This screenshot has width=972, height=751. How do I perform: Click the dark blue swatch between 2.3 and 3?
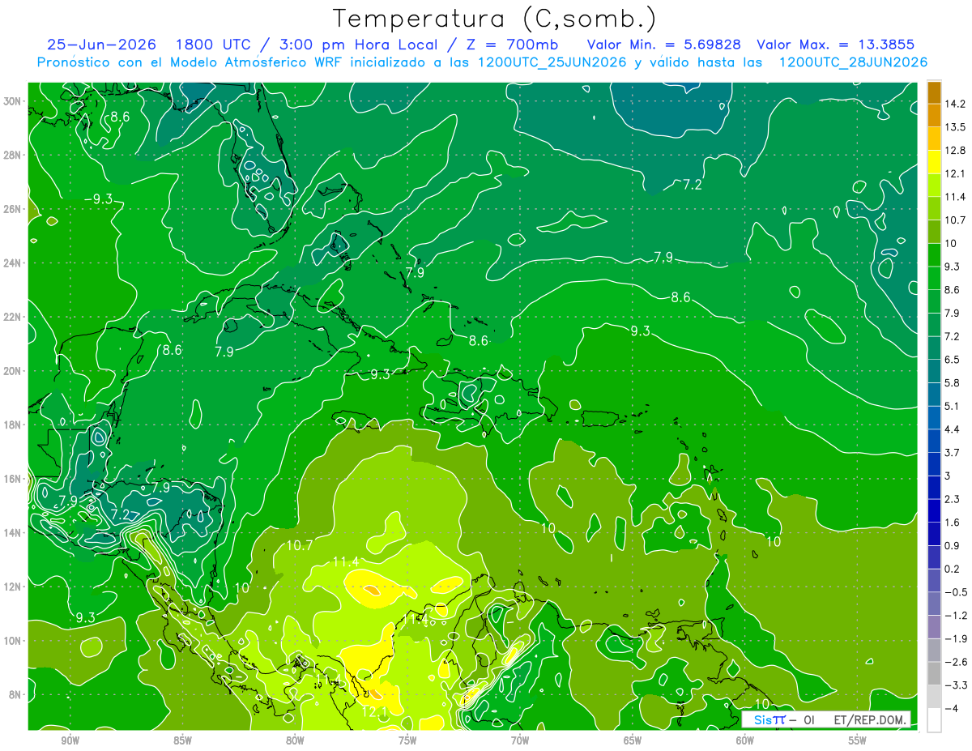[934, 488]
